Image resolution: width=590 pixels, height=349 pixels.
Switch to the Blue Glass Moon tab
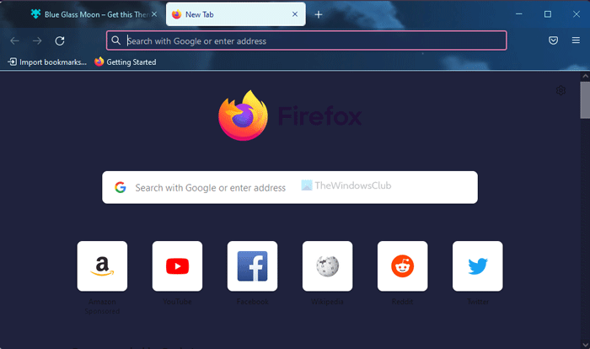tap(94, 14)
